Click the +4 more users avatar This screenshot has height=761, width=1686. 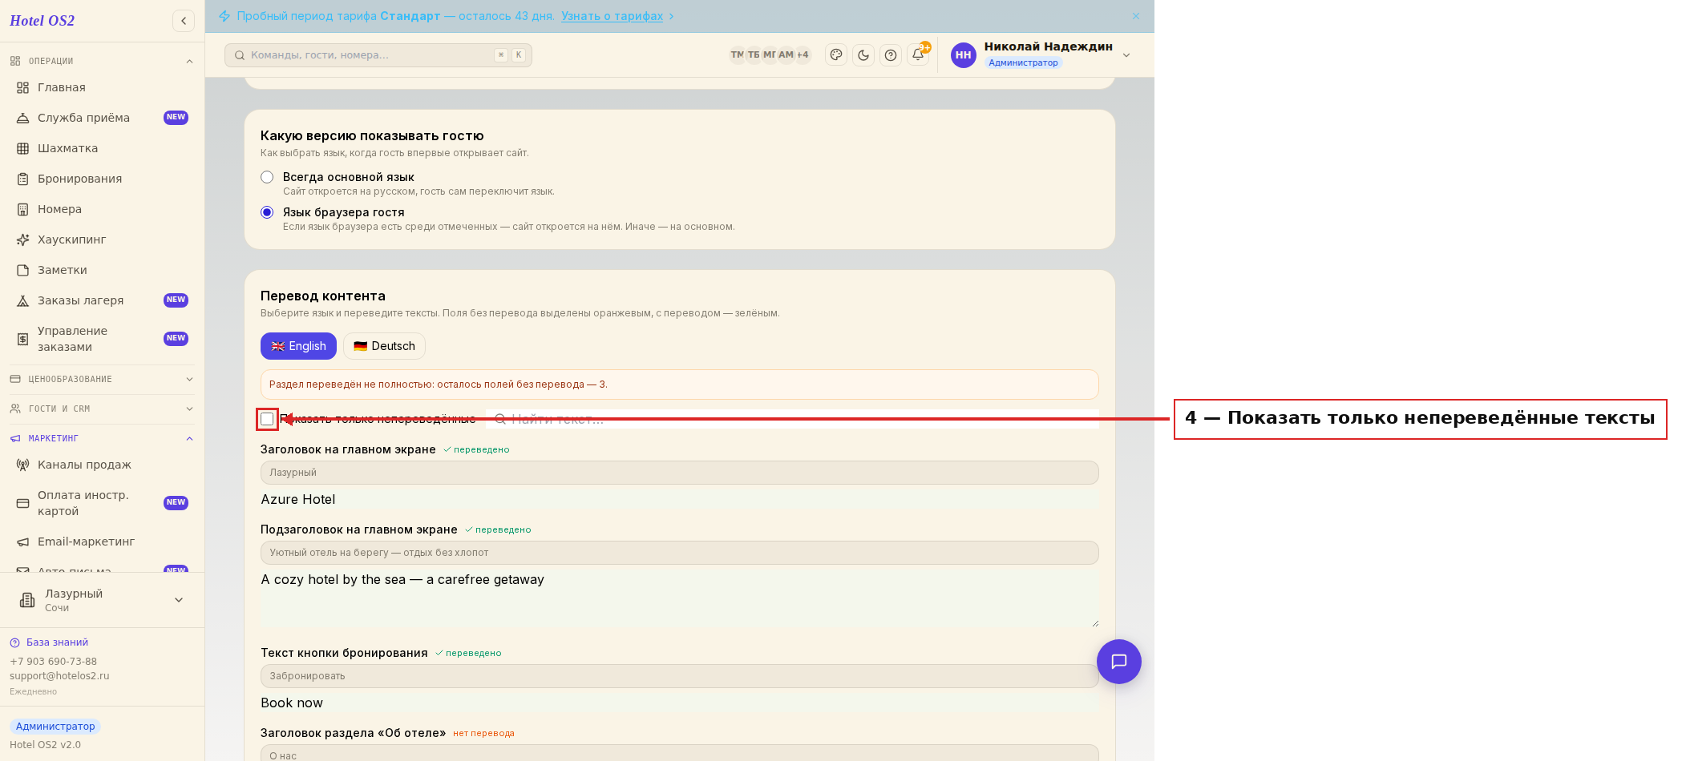coord(803,55)
